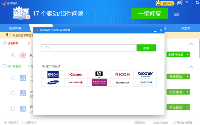This screenshot has height=125, width=200.
Task: Click the 驱动精灵 logo in title bar
Action: (3, 3)
